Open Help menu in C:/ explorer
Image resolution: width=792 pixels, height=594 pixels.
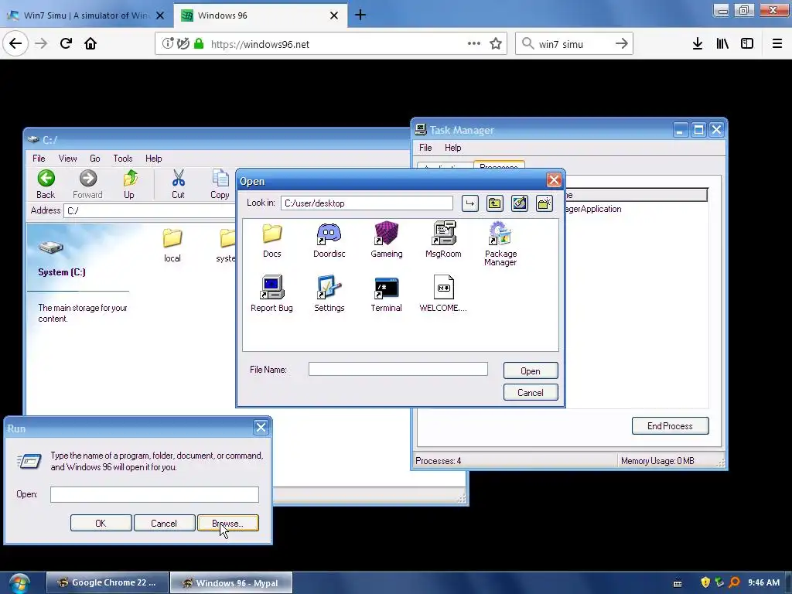click(154, 159)
